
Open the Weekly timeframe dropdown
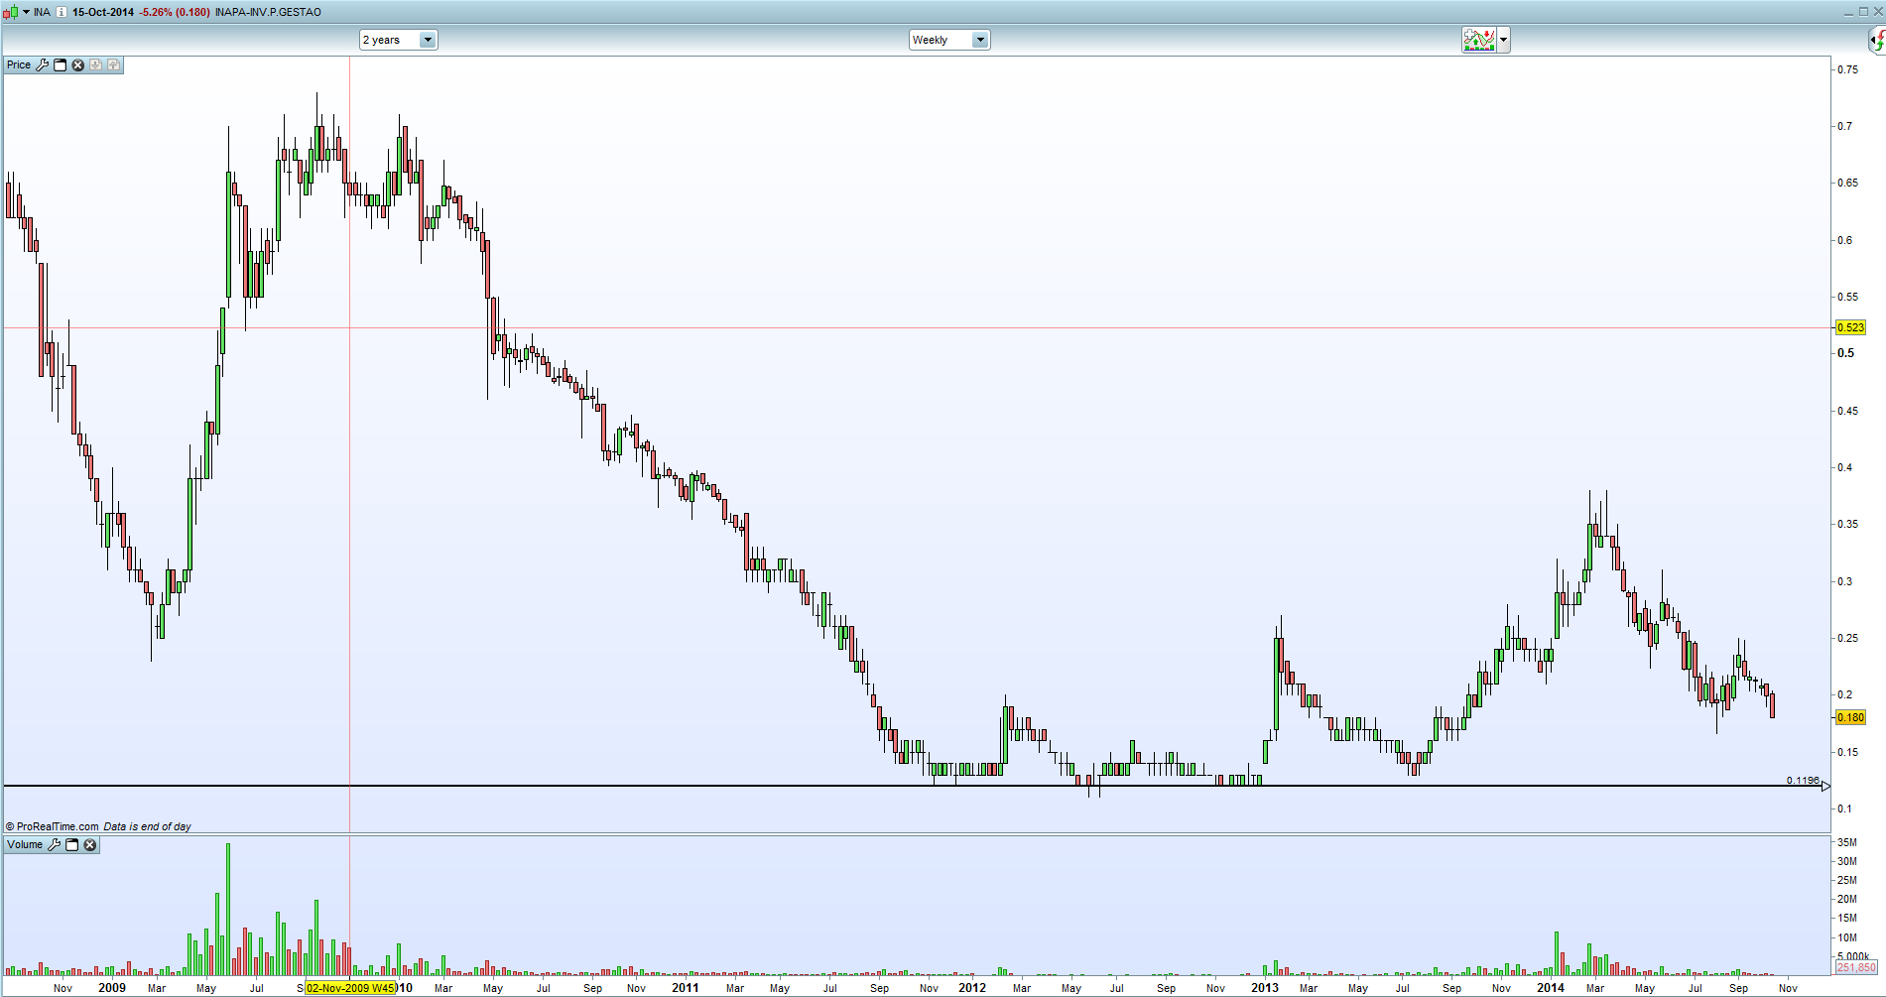point(949,40)
